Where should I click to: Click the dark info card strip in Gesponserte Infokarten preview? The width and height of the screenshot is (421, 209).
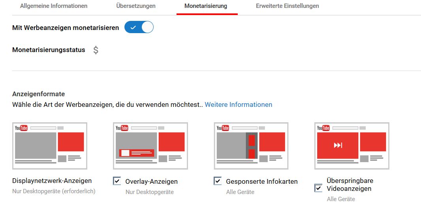251,146
